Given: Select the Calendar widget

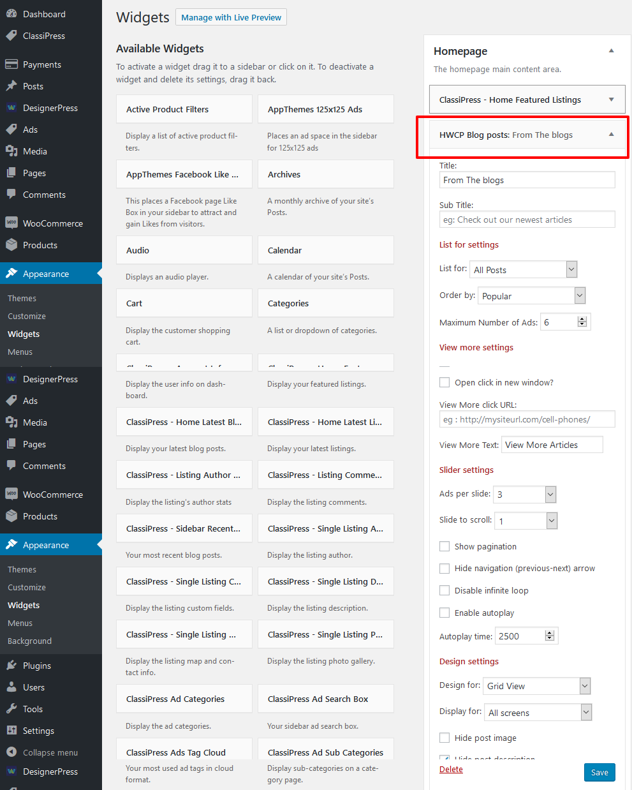Looking at the screenshot, I should point(326,250).
